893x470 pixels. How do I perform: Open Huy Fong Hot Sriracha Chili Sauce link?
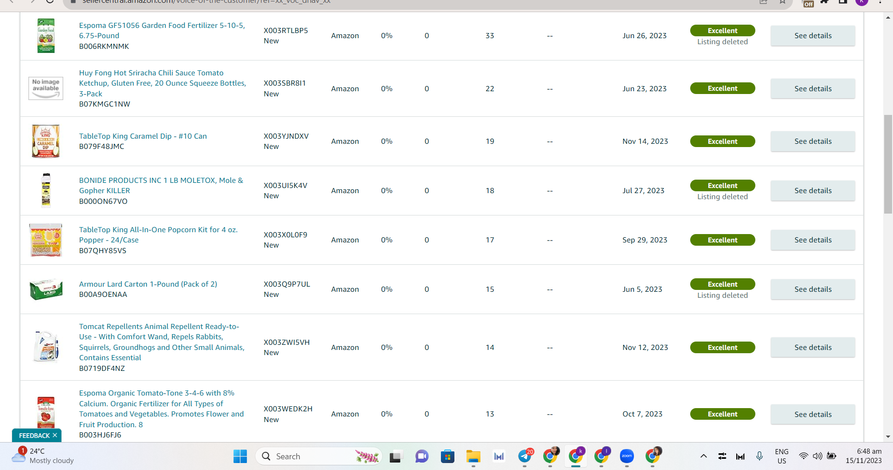(162, 83)
